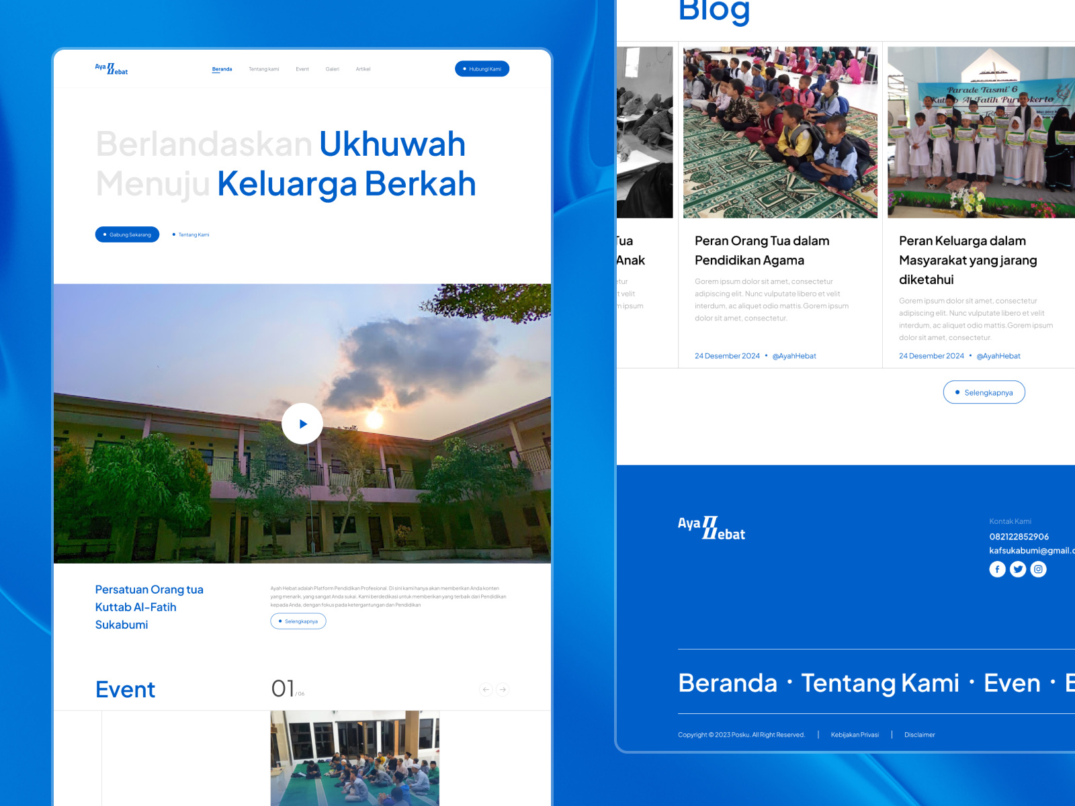Click the Ayah Hebat logo in the footer

pos(711,529)
